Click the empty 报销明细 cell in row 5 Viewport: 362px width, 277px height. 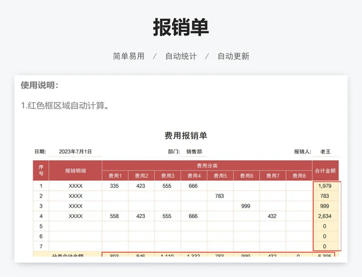(75, 226)
